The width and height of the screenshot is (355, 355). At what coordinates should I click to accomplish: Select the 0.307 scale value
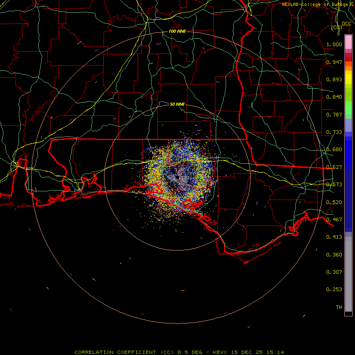334,272
